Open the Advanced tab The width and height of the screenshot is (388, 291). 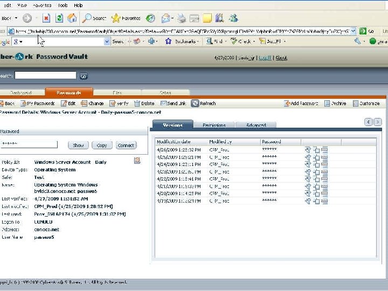coord(256,125)
